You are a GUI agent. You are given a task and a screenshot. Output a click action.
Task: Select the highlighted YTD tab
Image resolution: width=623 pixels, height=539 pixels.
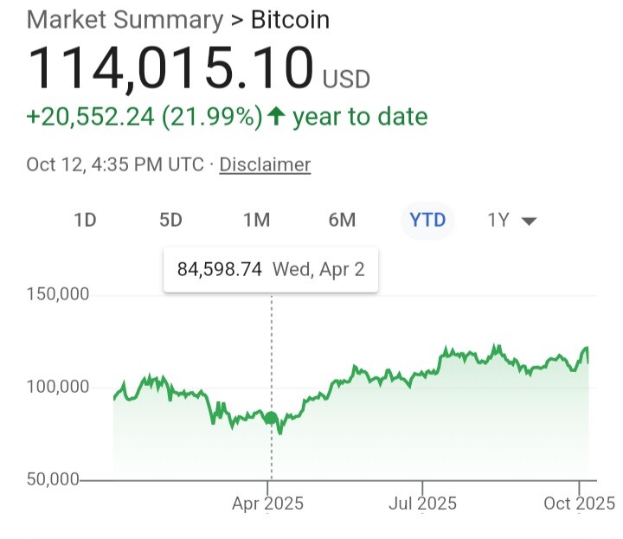click(427, 220)
